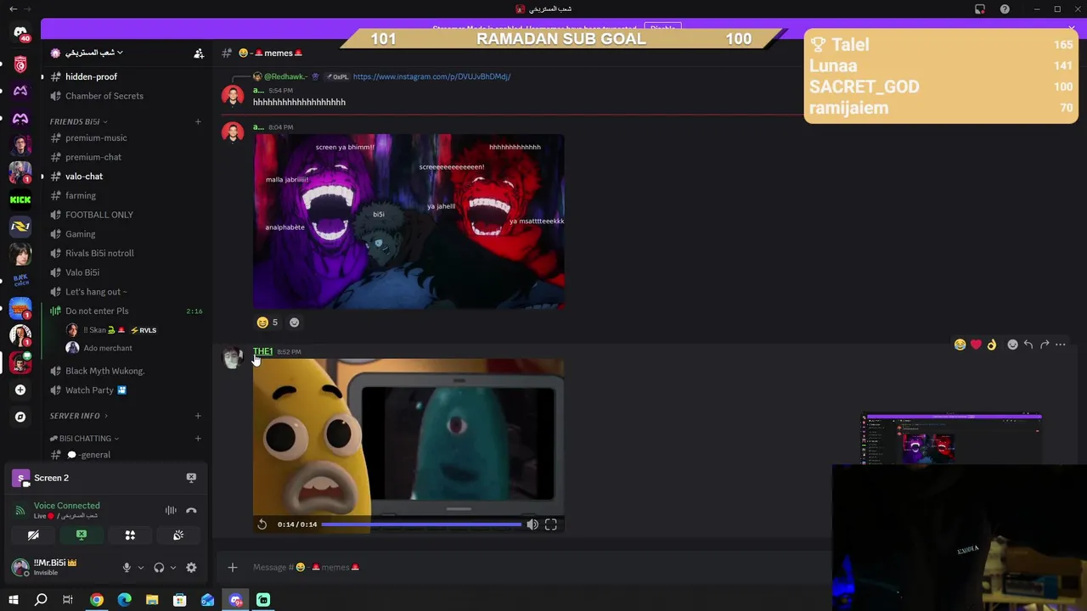Viewport: 1087px width, 611px height.
Task: Open the Discover servers compass icon
Action: pyautogui.click(x=20, y=417)
